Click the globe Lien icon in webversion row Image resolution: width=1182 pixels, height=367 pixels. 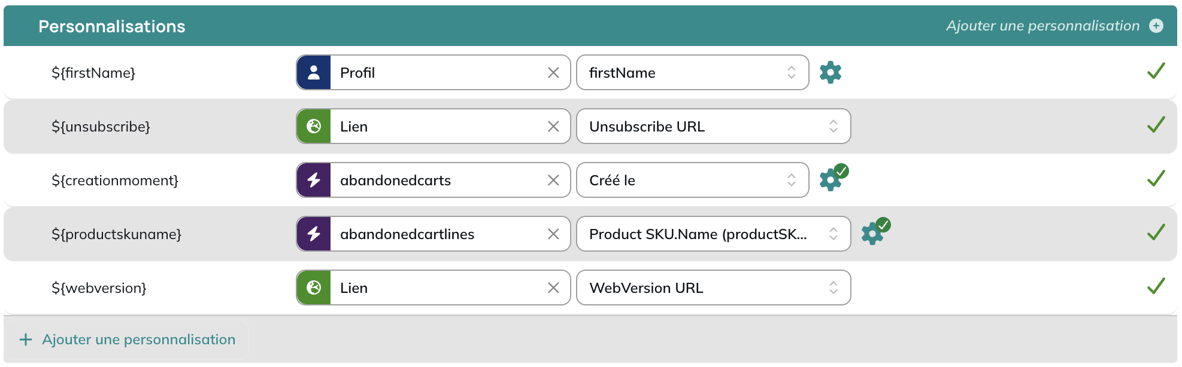314,288
